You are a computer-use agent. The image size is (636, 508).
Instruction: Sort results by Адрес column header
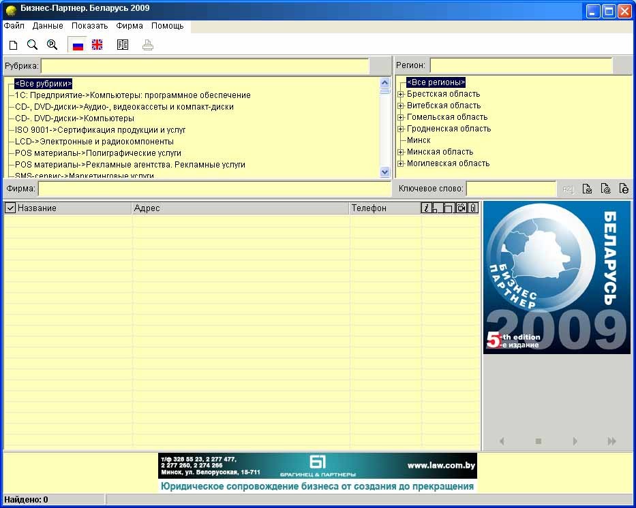(241, 208)
